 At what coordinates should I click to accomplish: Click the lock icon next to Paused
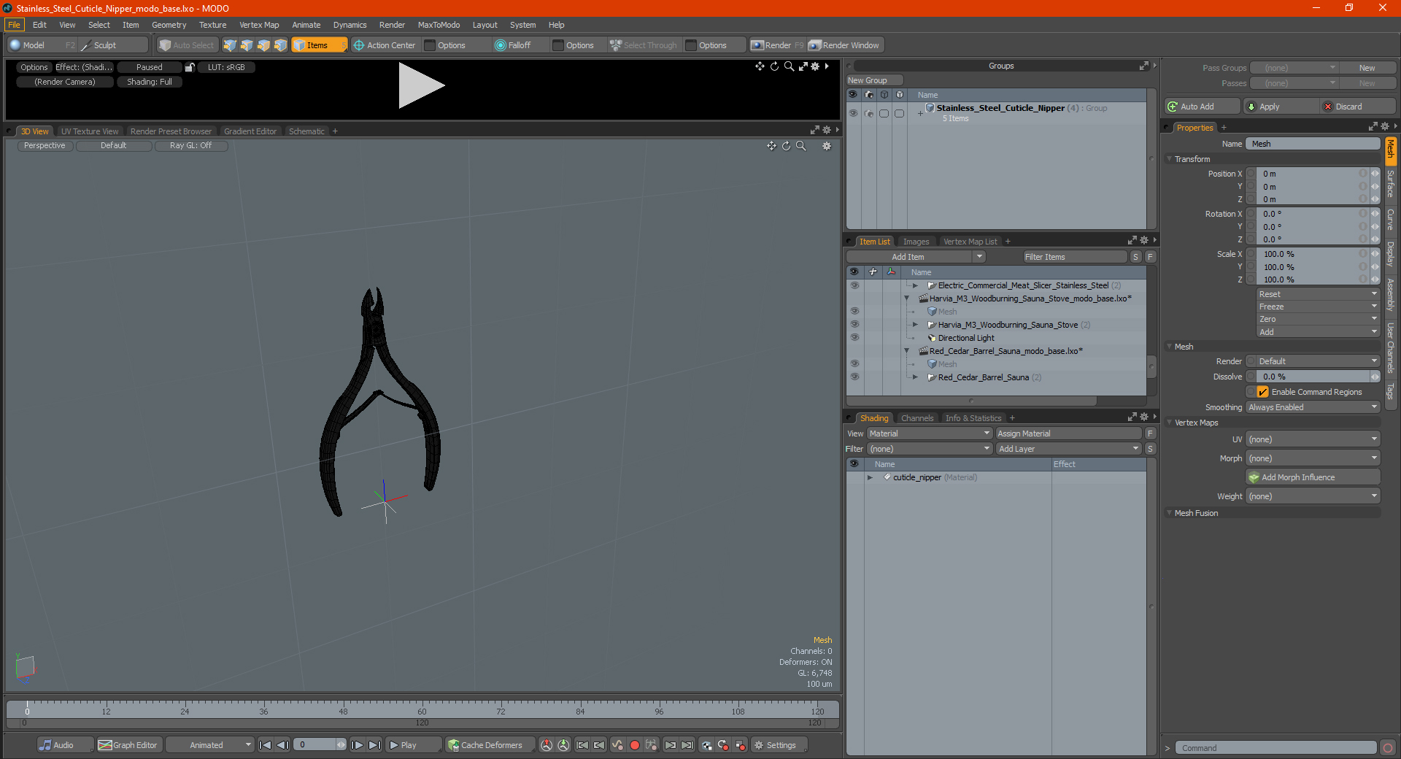190,67
